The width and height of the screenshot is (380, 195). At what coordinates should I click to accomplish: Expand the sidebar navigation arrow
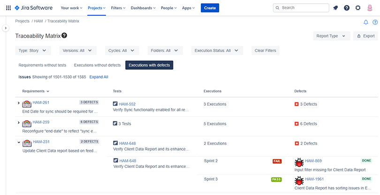click(x=6, y=28)
